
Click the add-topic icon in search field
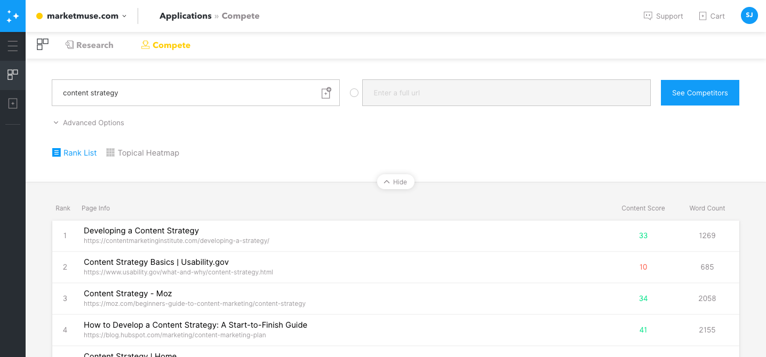[x=326, y=93]
